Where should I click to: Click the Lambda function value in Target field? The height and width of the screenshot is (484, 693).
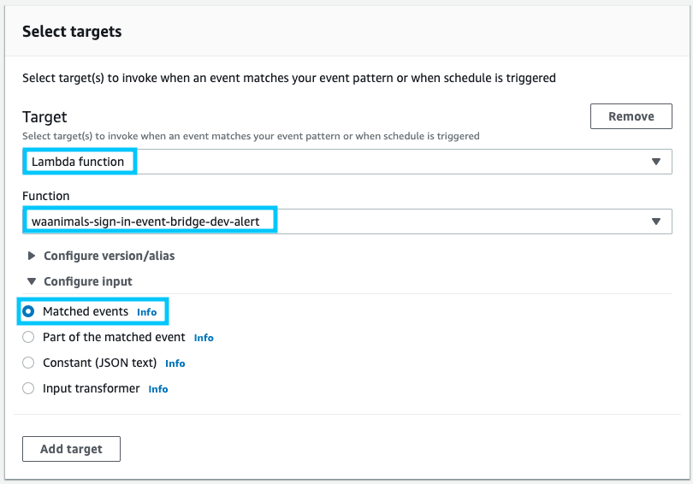(78, 162)
